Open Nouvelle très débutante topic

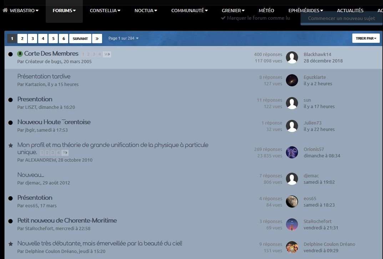(100, 243)
